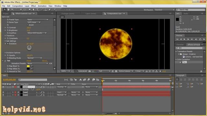Hide layer 1 sun visibility eye
The height and width of the screenshot is (116, 207).
point(3,87)
